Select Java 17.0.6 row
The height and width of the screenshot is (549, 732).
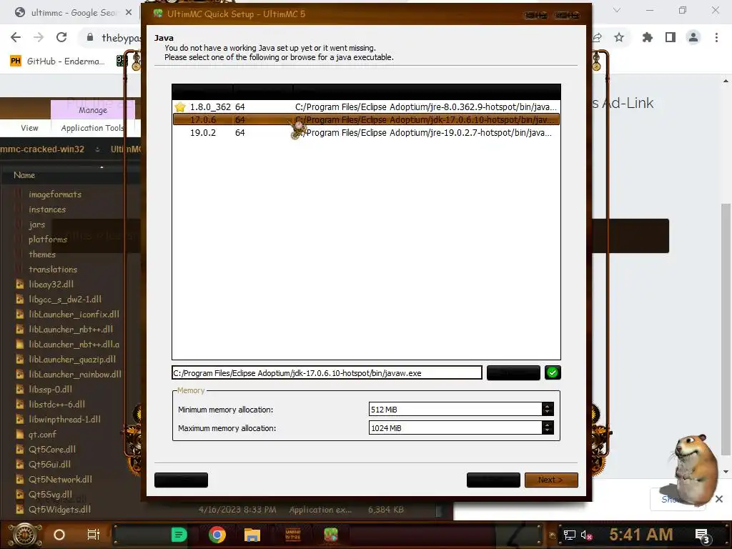click(367, 120)
